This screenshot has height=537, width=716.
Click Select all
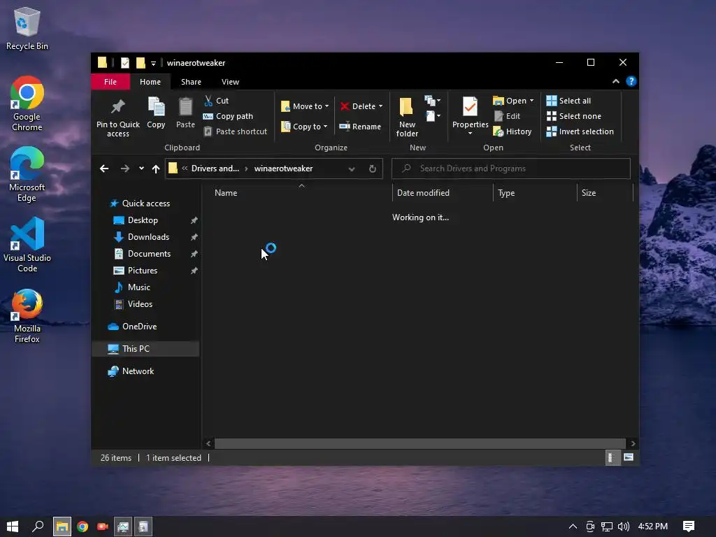click(x=568, y=101)
